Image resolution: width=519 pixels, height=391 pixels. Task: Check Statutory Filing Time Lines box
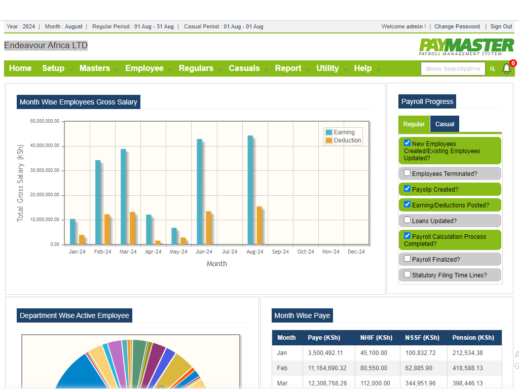pos(407,274)
